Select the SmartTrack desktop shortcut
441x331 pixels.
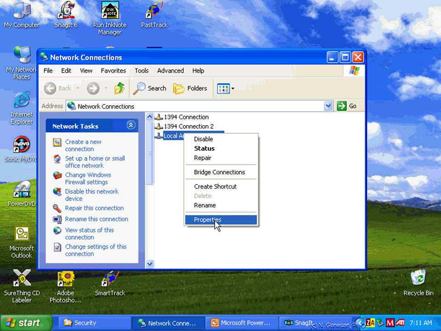[110, 284]
